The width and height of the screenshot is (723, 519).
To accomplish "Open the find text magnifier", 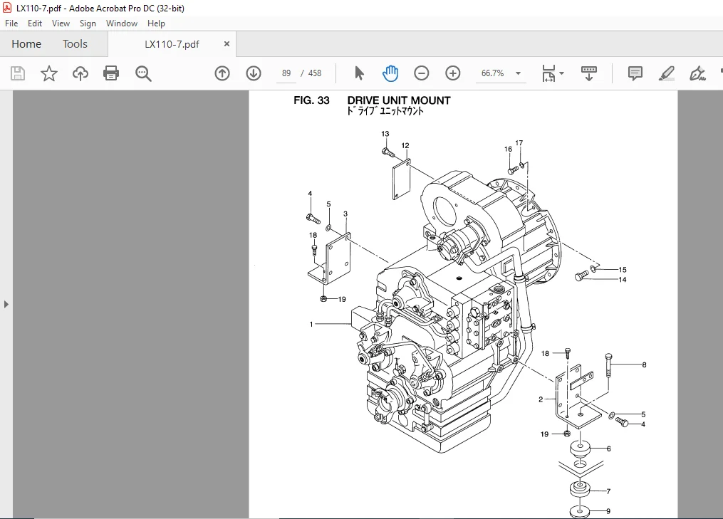I will (143, 73).
